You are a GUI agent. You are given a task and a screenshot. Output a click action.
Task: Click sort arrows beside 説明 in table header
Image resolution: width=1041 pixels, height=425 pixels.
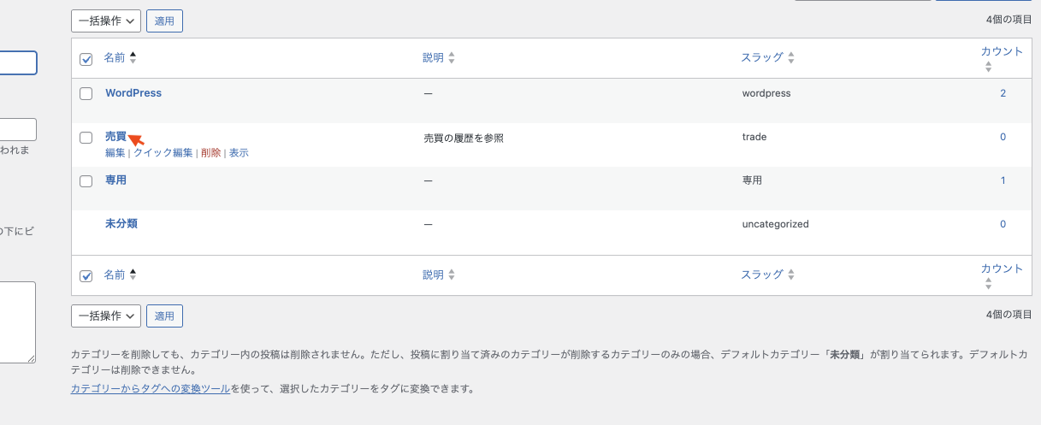452,58
